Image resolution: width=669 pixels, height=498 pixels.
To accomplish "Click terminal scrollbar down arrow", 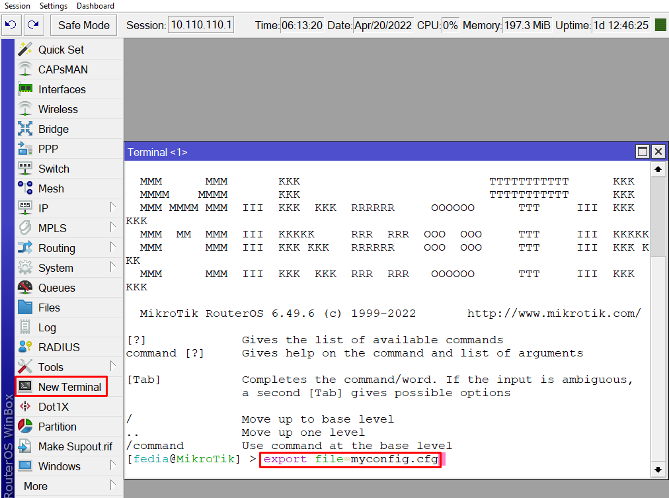I will pos(658,470).
